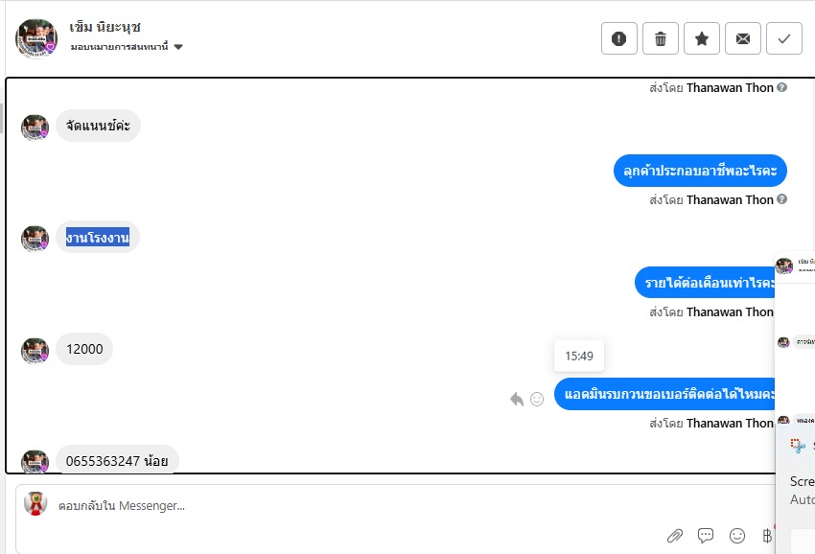Open the paperclip attachment icon
815x554 pixels.
[675, 536]
